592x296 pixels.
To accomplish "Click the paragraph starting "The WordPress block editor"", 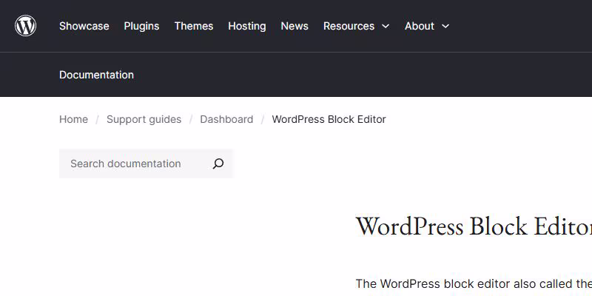I will pyautogui.click(x=474, y=283).
